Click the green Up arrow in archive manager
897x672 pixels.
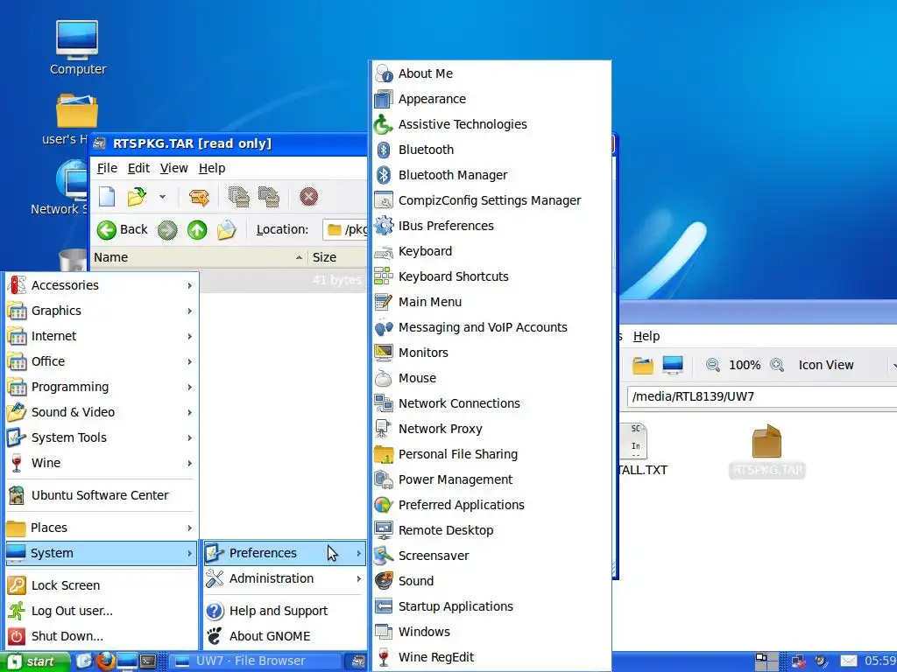pos(197,230)
